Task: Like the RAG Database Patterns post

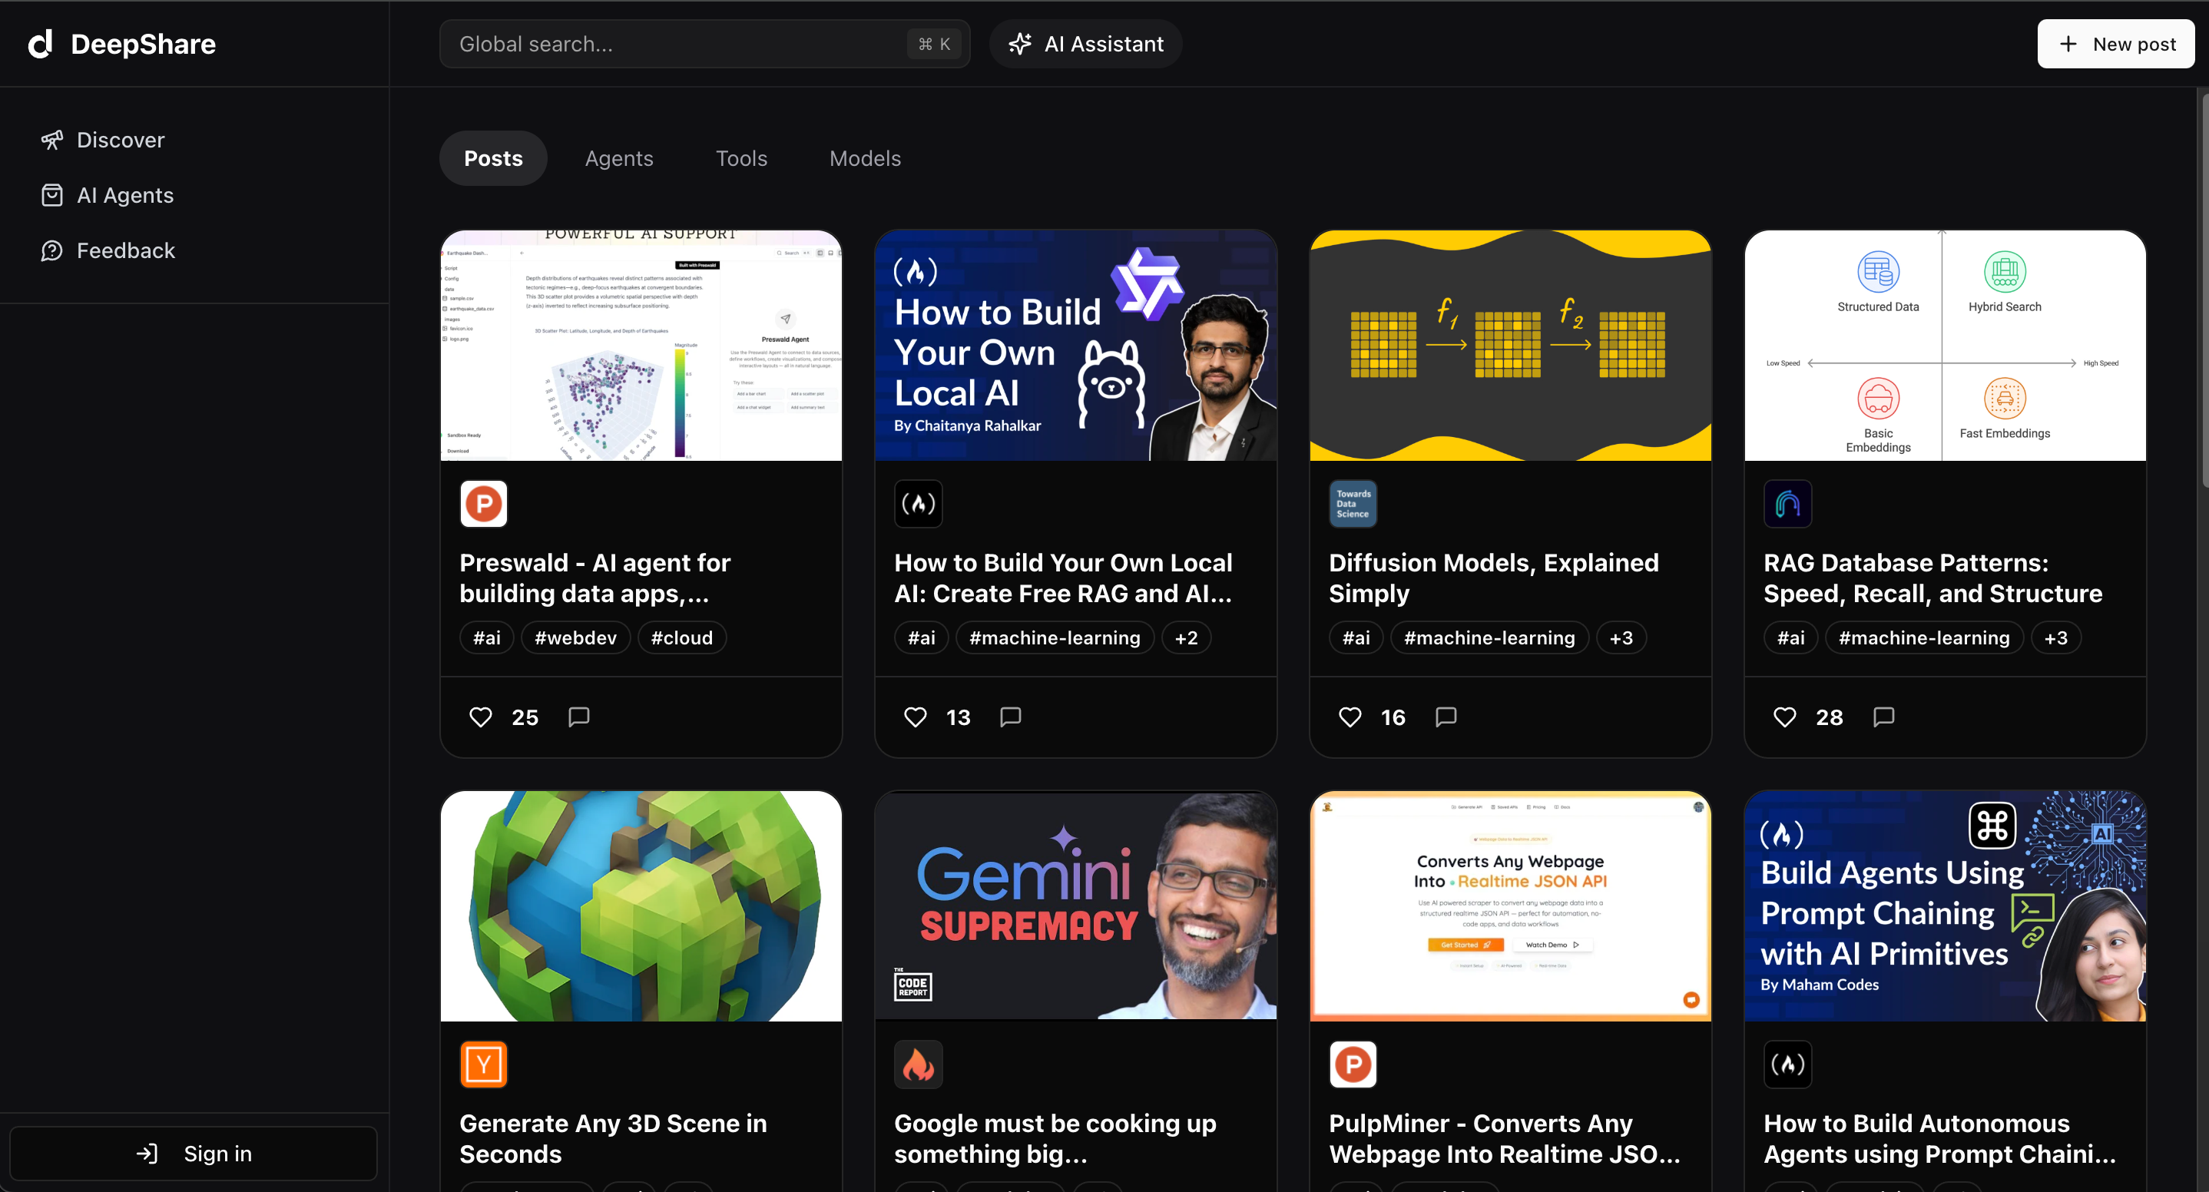Action: click(1784, 717)
